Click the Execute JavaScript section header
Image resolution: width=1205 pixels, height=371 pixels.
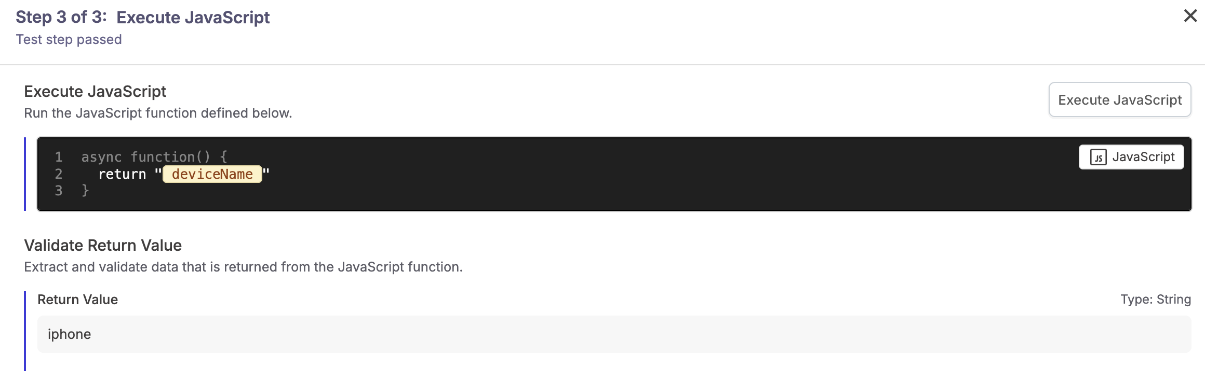coord(95,91)
